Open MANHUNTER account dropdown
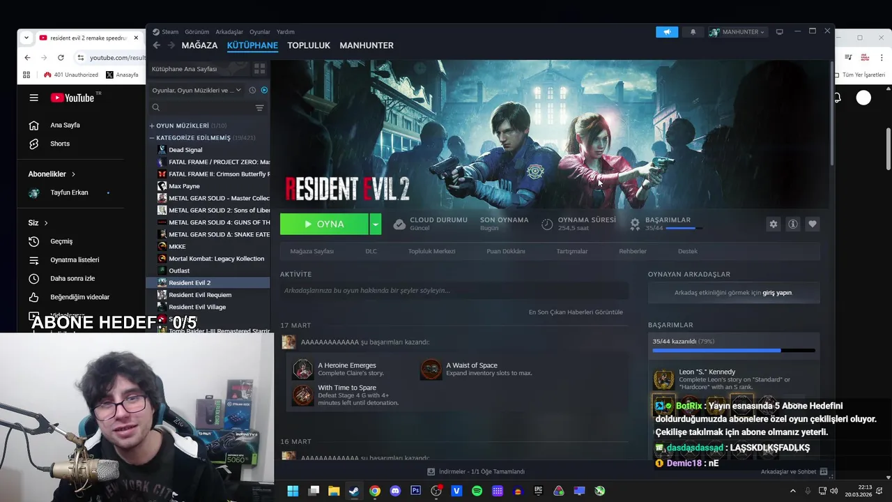892x502 pixels. pyautogui.click(x=738, y=32)
